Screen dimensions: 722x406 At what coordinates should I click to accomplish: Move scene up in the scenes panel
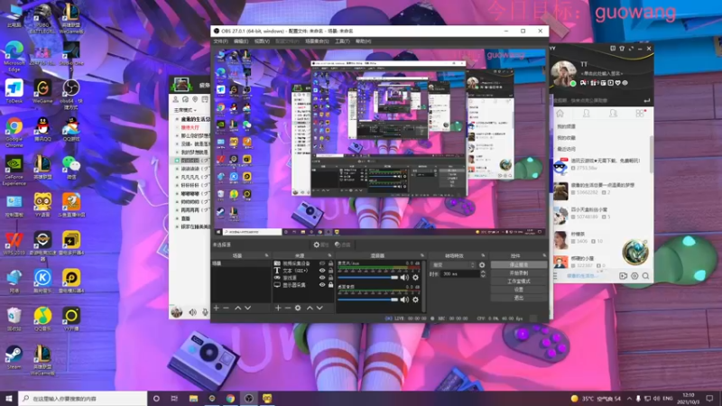click(238, 308)
